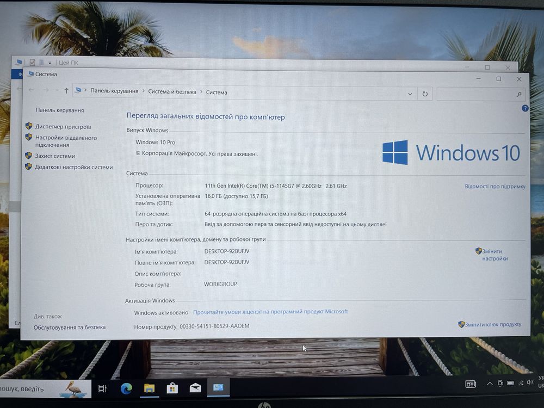Select processor text 11th Gen Intel Core i5-1145G7
544x408 pixels.
pyautogui.click(x=276, y=186)
